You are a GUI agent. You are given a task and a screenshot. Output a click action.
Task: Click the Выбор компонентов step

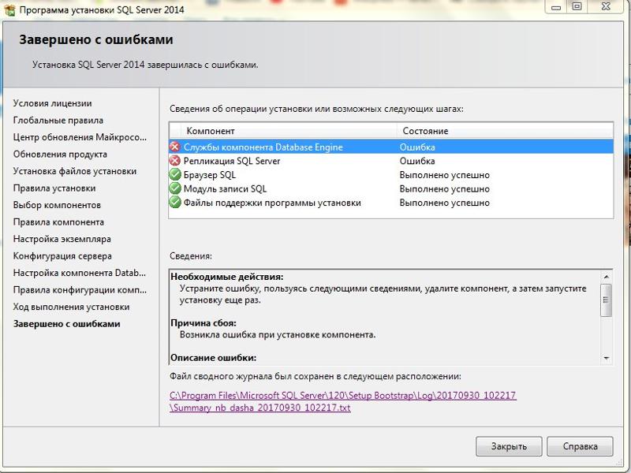coord(57,205)
